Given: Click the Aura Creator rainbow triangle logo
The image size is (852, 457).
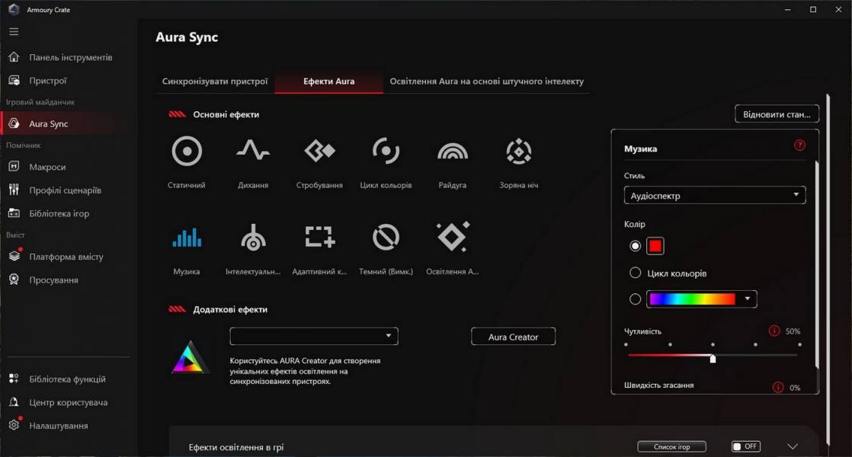Looking at the screenshot, I should click(x=190, y=357).
